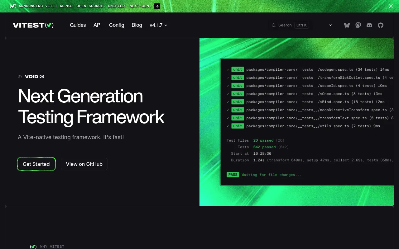
Task: Click the scopeId.spec.ts terminal line
Action: (x=306, y=86)
